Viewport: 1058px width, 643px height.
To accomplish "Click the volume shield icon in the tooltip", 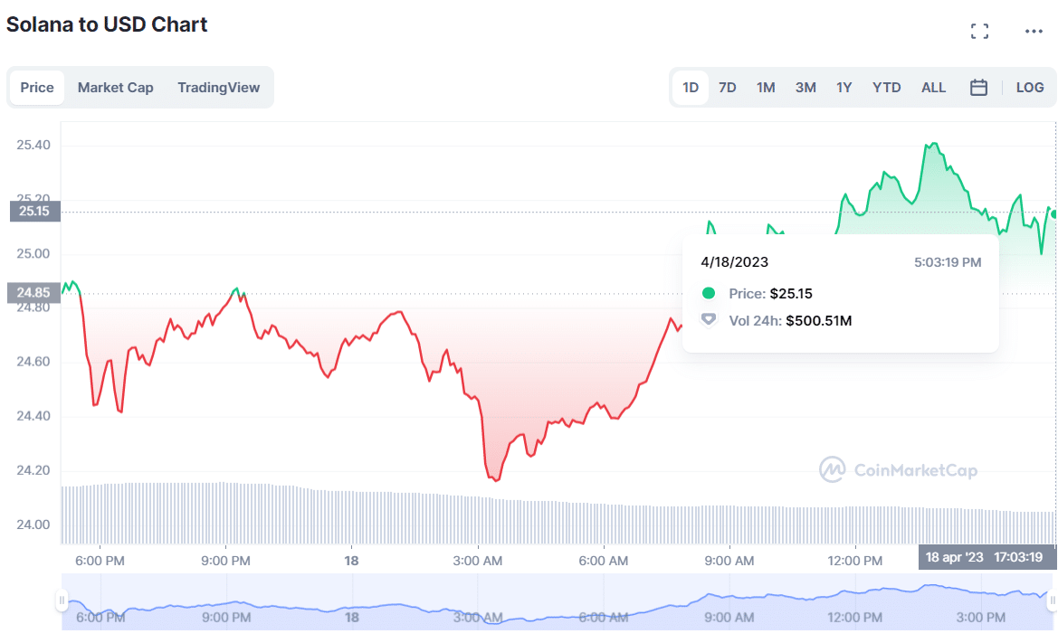I will (708, 319).
